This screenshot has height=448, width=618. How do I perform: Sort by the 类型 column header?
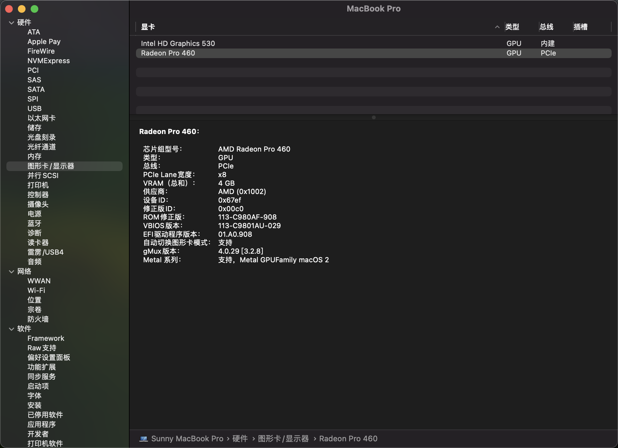click(512, 27)
